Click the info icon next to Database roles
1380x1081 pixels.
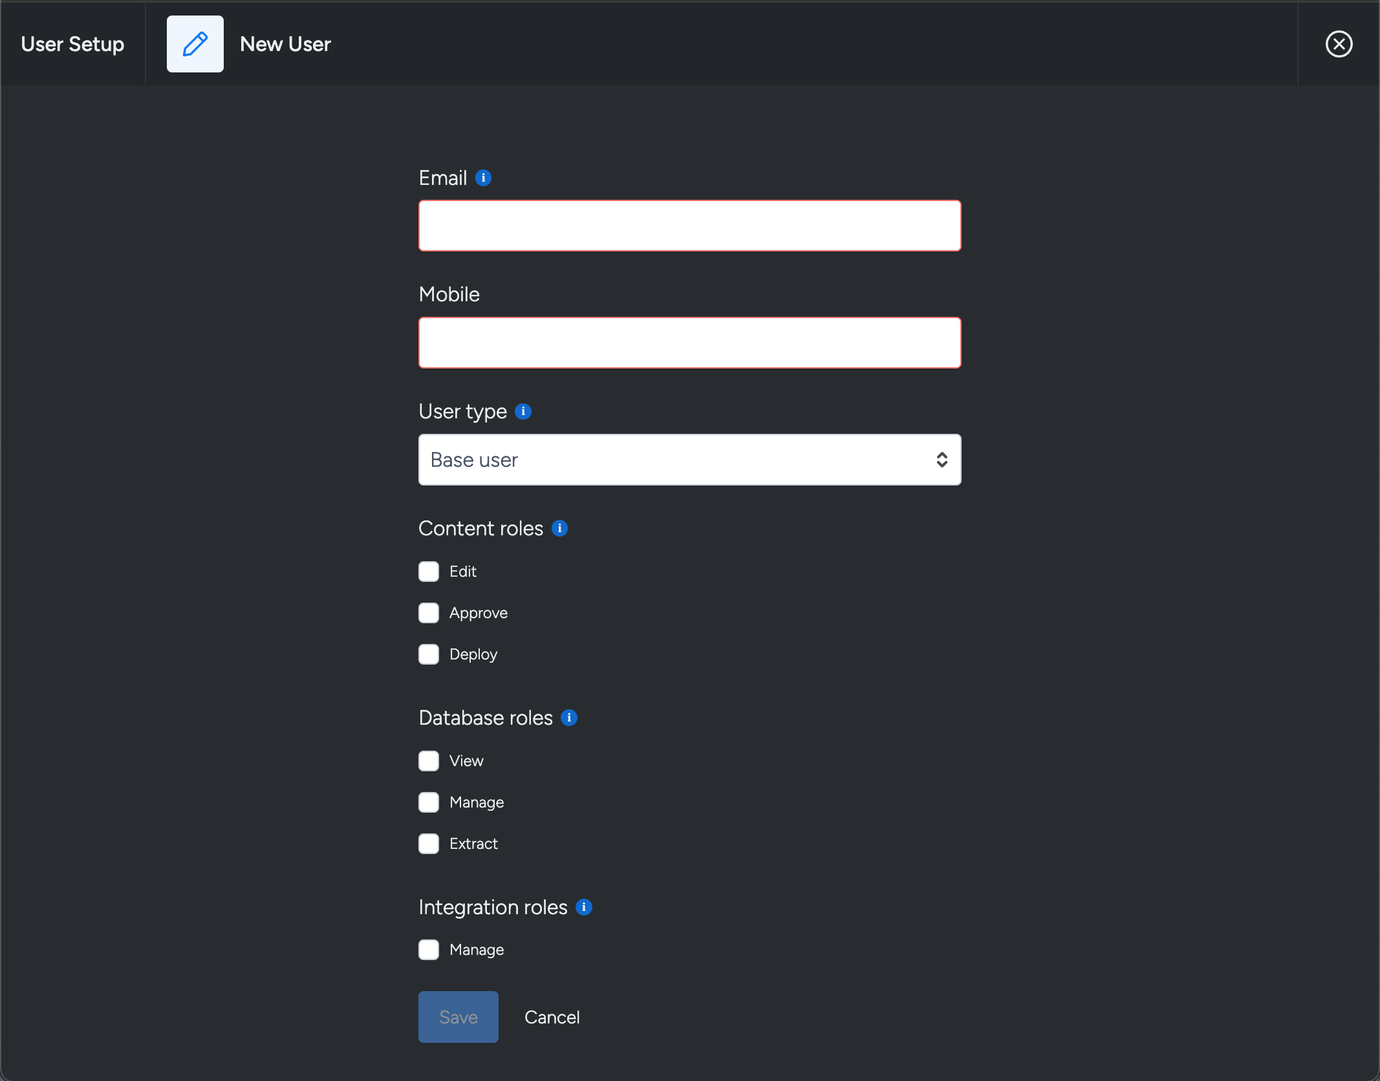tap(570, 718)
